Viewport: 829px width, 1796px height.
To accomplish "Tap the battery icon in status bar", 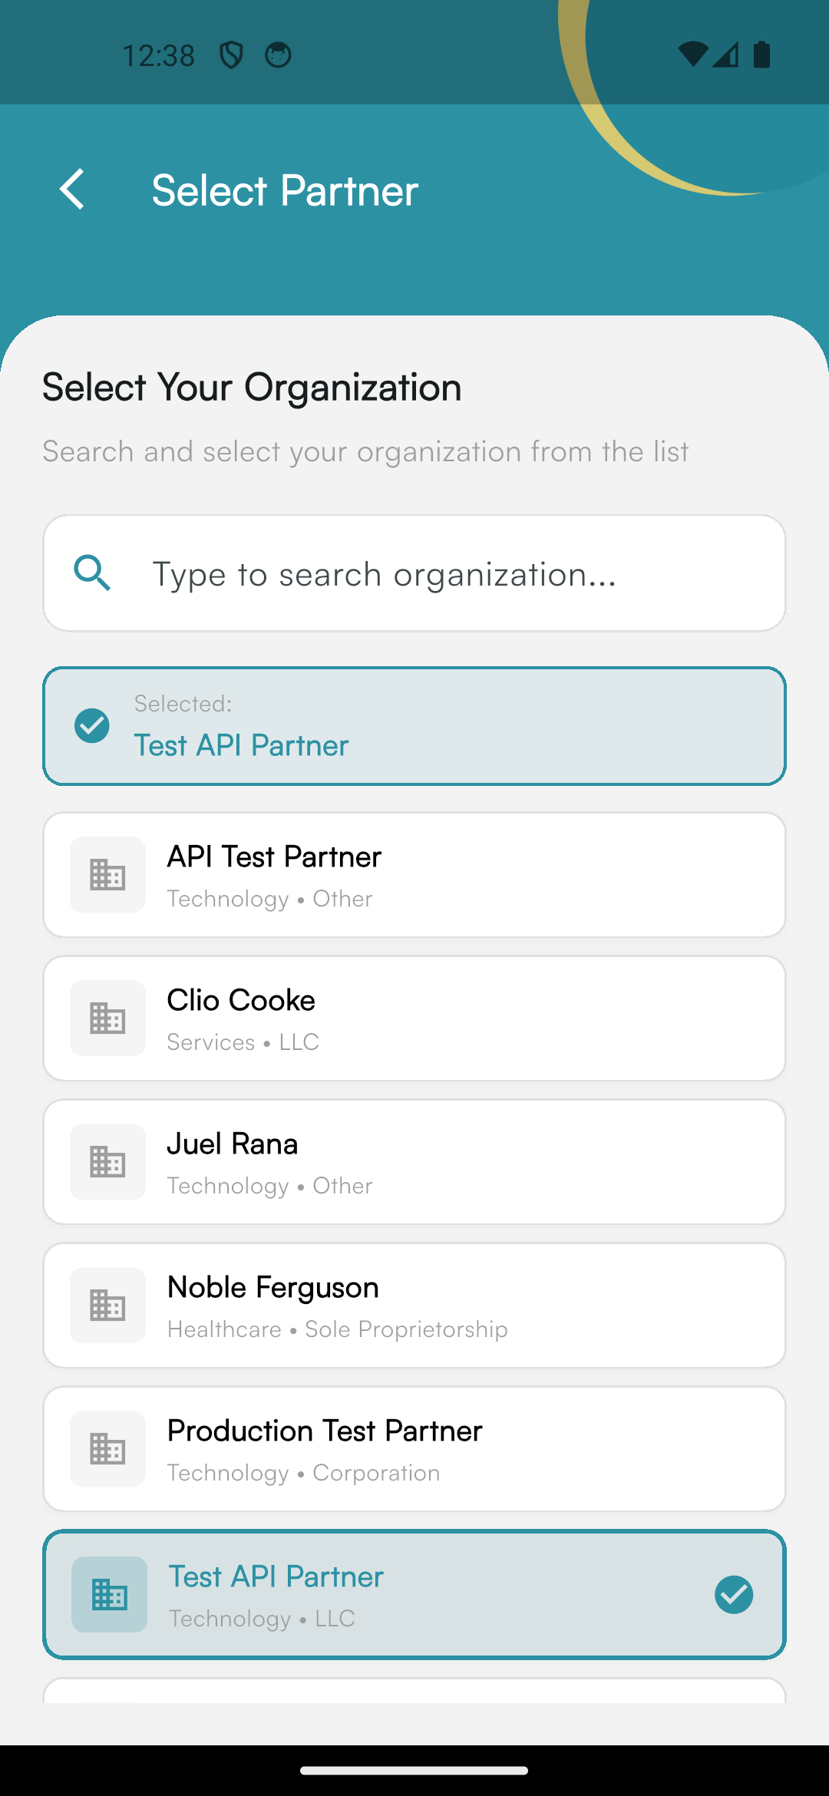I will [761, 55].
